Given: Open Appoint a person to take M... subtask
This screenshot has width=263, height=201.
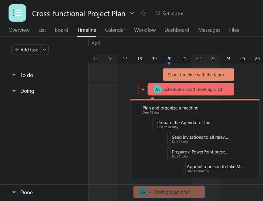Looking at the screenshot, I should (x=215, y=167).
